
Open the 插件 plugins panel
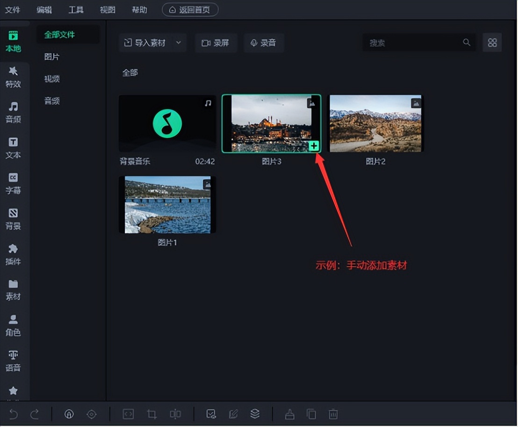13,254
